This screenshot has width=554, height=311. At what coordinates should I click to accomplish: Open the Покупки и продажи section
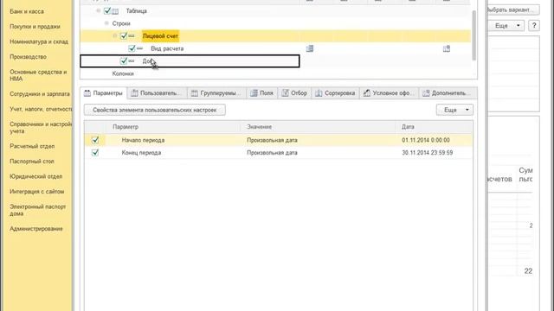35,27
